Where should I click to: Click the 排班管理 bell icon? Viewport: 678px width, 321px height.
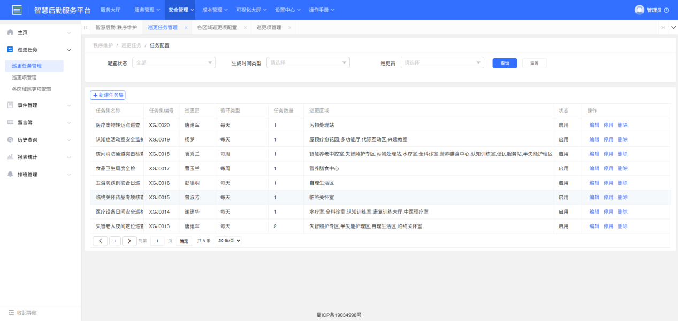pos(10,174)
